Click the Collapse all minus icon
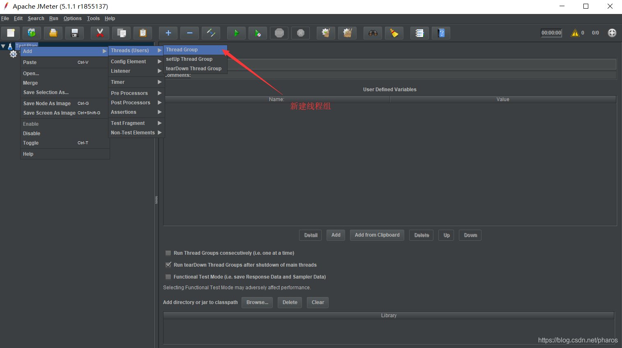622x348 pixels. pyautogui.click(x=189, y=33)
